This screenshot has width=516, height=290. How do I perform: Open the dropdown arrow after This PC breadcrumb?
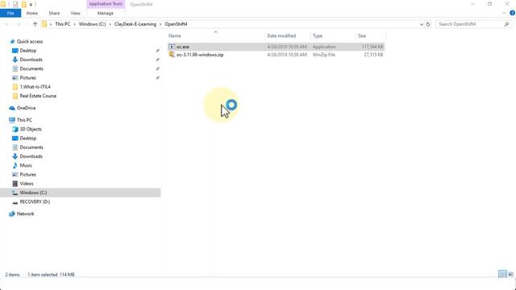[x=75, y=24]
